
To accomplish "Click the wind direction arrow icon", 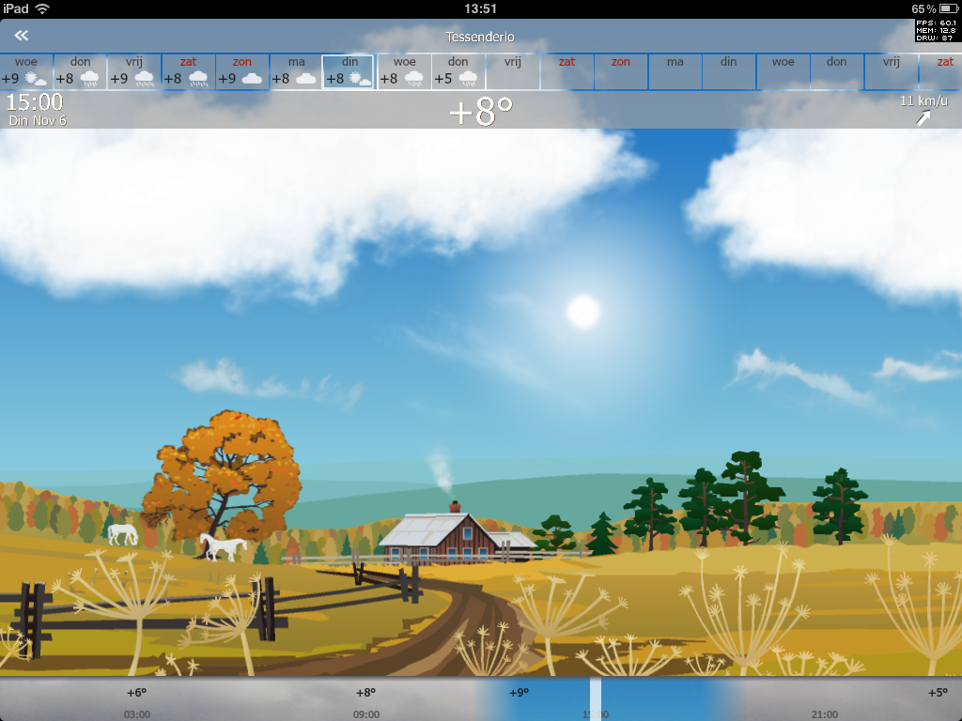I will click(x=923, y=117).
